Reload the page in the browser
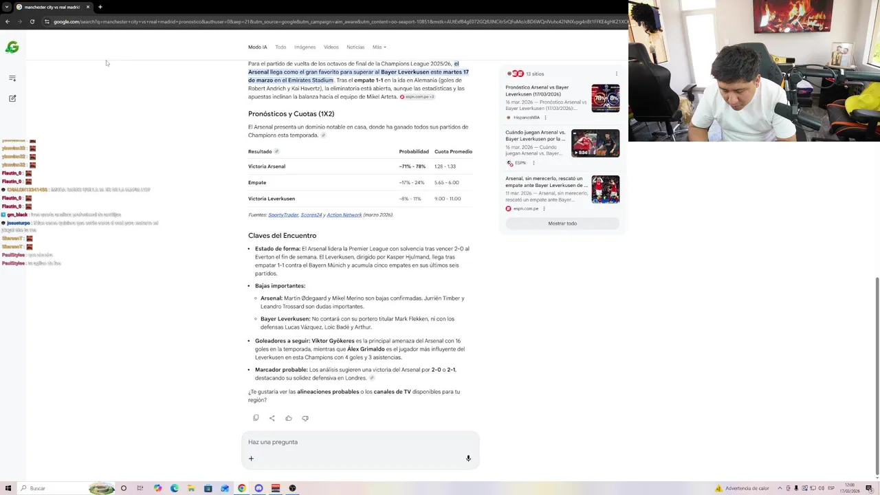The image size is (880, 495). pos(32,21)
